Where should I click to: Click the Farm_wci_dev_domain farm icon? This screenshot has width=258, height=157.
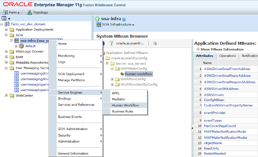[7, 24]
